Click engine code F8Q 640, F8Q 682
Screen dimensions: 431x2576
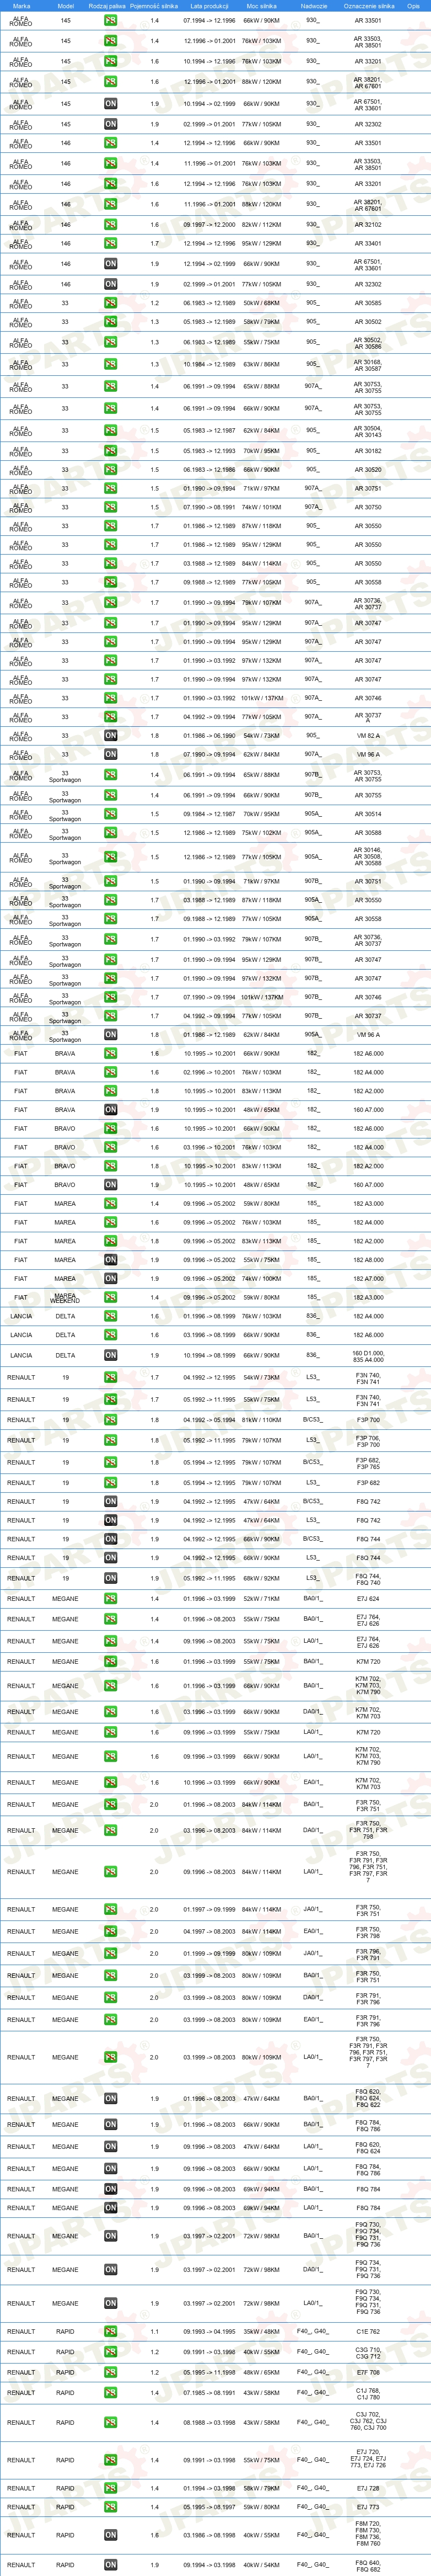pos(367,2565)
